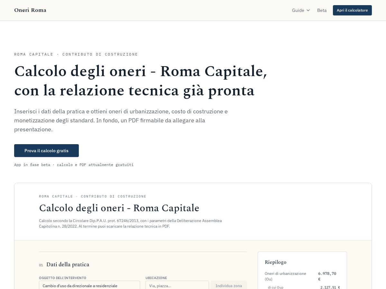Viewport: 386px width, 289px height.
Task: Click the Guide chevron arrow icon
Action: click(x=308, y=10)
